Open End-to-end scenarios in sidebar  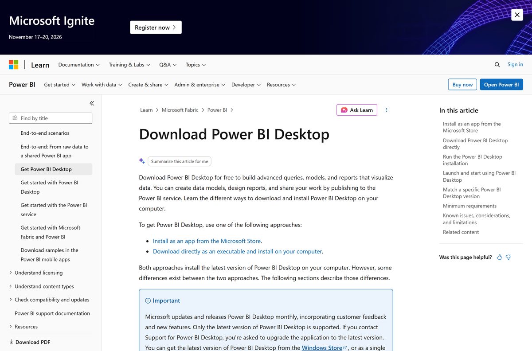[45, 133]
